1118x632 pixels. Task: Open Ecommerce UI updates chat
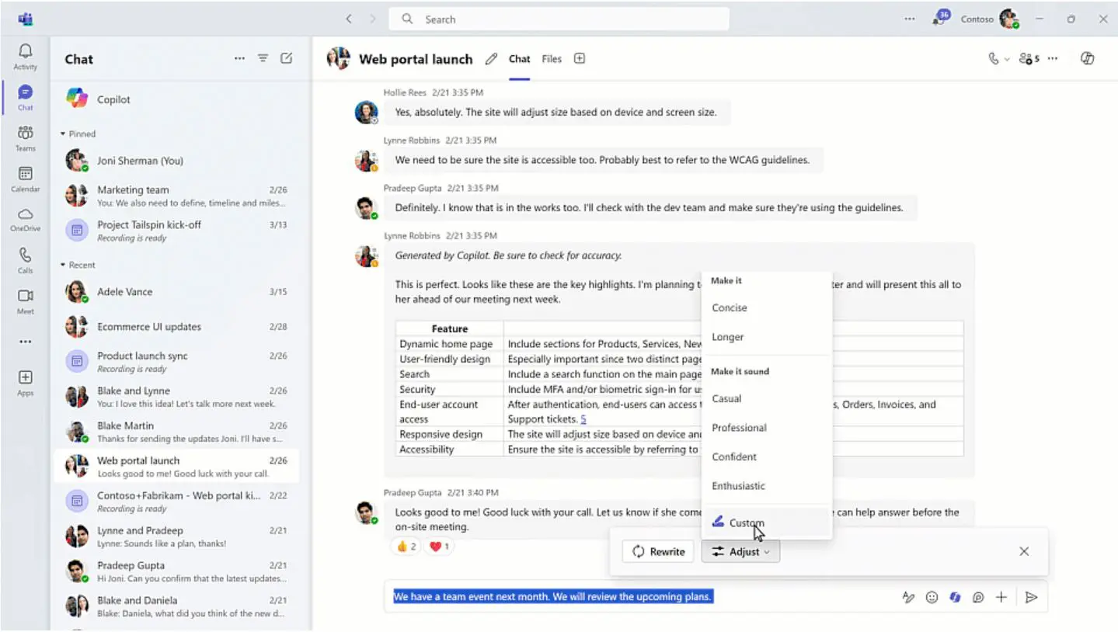[177, 327]
